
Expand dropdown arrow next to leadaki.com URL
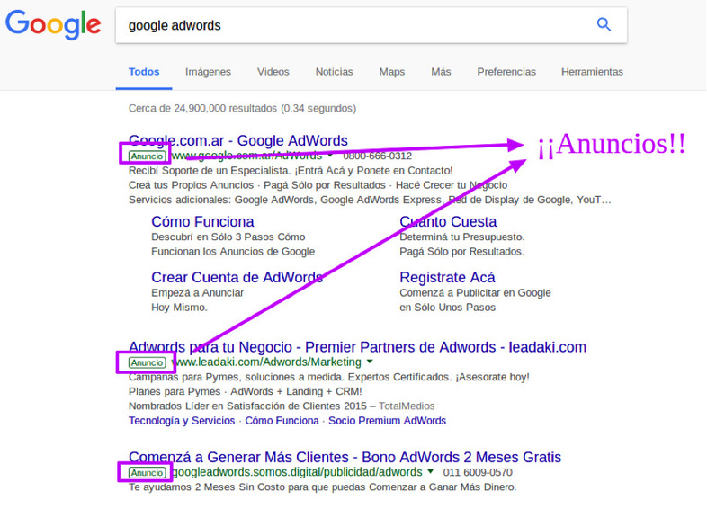370,362
